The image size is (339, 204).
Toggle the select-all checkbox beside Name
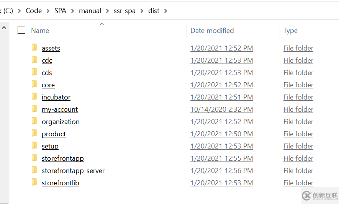pyautogui.click(x=21, y=30)
